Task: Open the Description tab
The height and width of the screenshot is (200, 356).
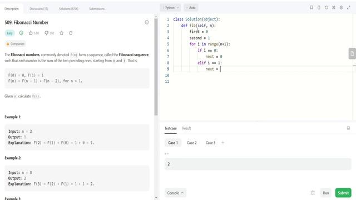Action: click(12, 9)
